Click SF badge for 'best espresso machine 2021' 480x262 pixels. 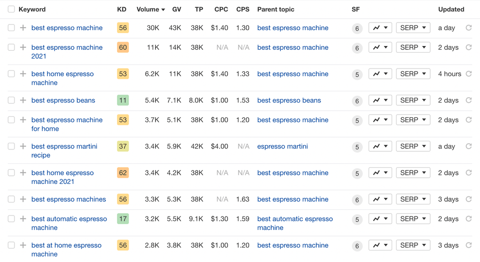coord(357,48)
